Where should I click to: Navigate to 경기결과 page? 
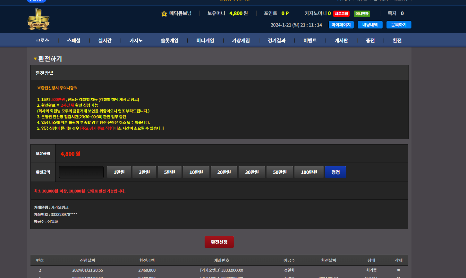tap(276, 40)
